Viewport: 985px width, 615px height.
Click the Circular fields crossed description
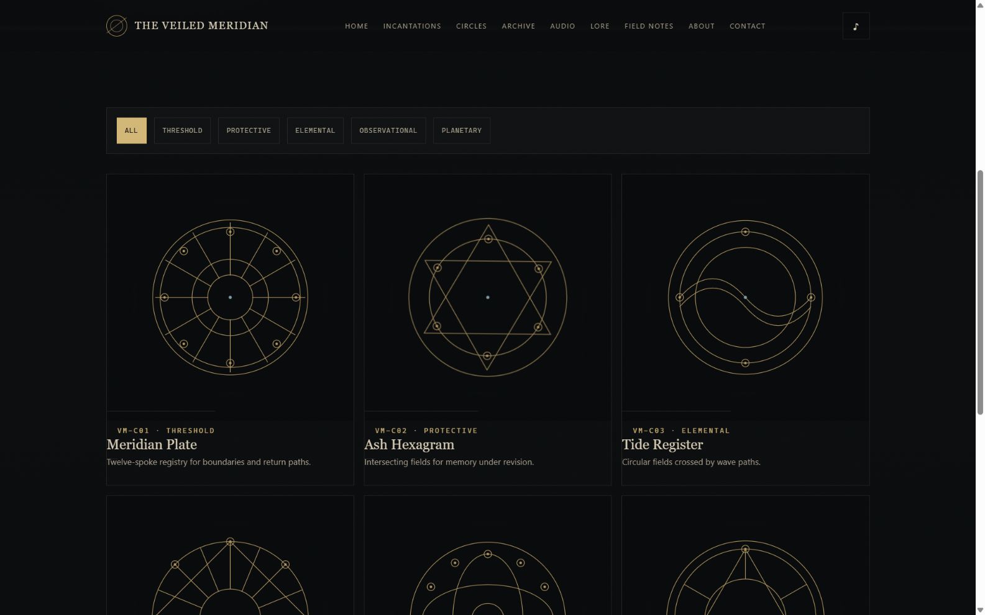(x=691, y=462)
